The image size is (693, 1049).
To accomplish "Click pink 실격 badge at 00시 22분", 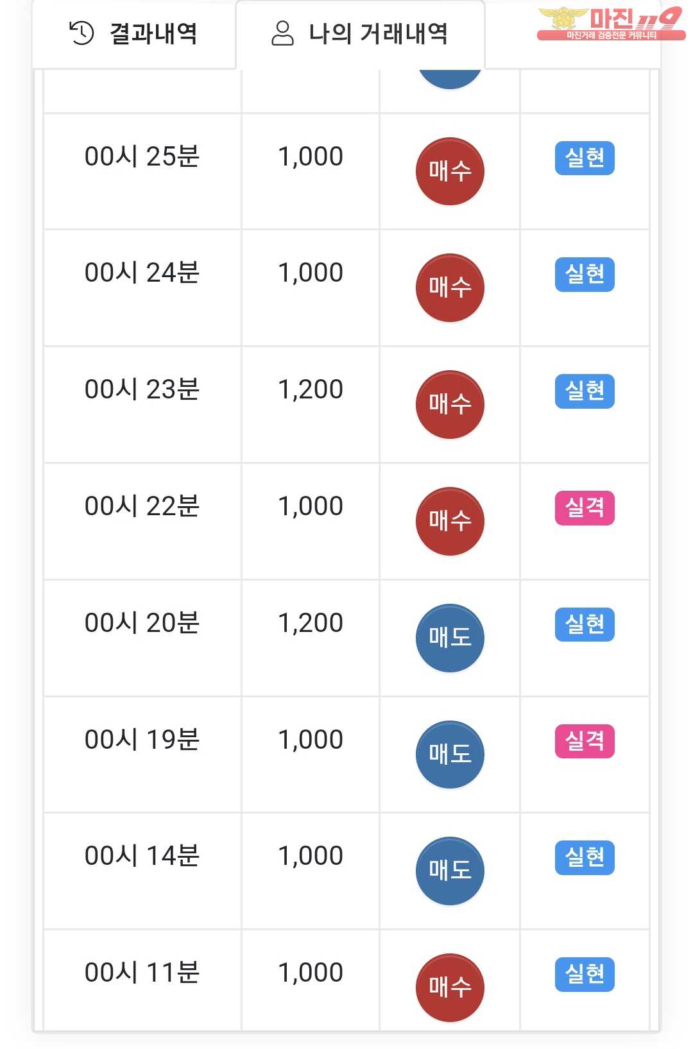I will click(x=585, y=508).
